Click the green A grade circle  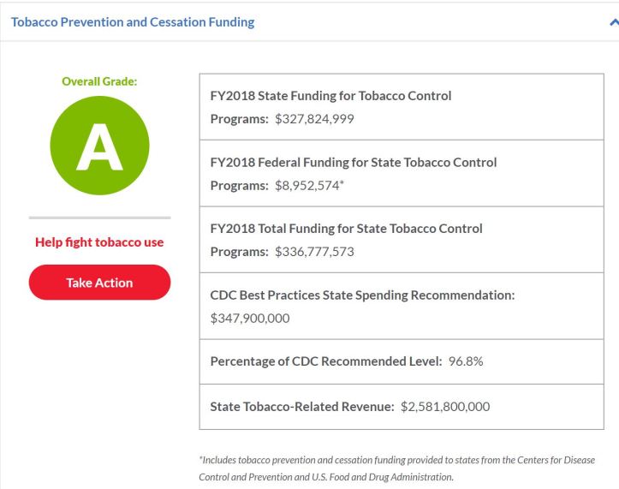coord(99,148)
